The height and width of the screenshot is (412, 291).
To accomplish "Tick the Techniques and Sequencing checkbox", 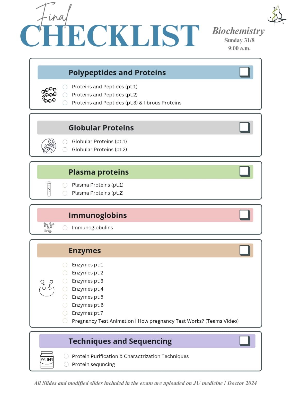I will (x=245, y=341).
